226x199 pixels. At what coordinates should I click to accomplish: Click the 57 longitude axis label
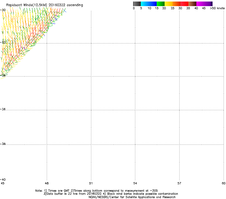(179, 183)
